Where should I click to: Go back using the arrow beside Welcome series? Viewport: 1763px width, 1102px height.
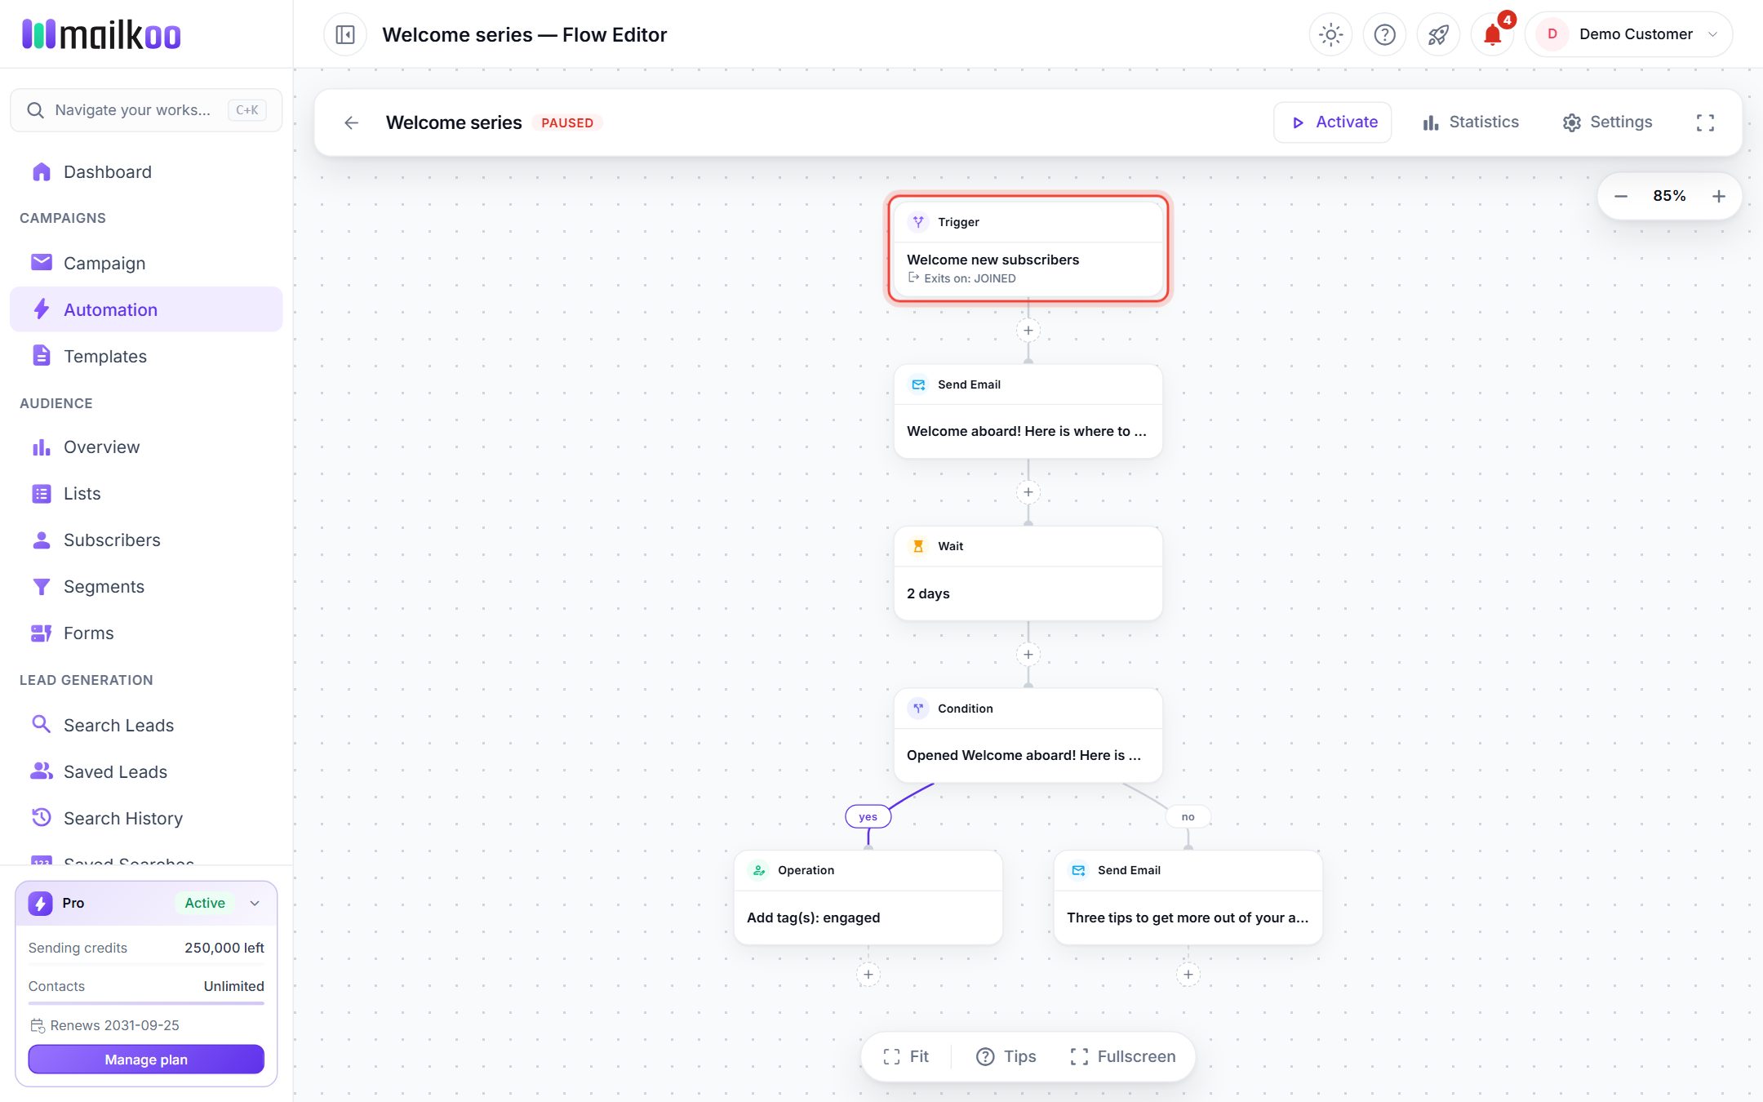pyautogui.click(x=352, y=122)
